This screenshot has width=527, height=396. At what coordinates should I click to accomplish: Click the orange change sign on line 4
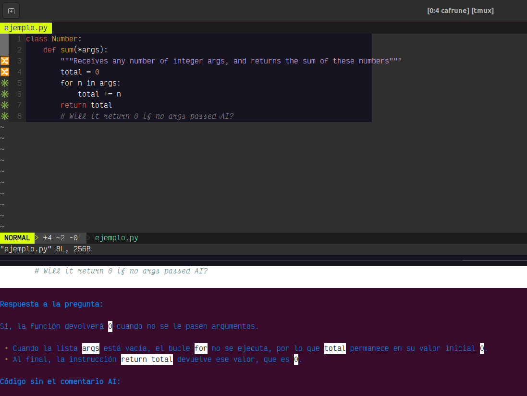click(x=5, y=72)
